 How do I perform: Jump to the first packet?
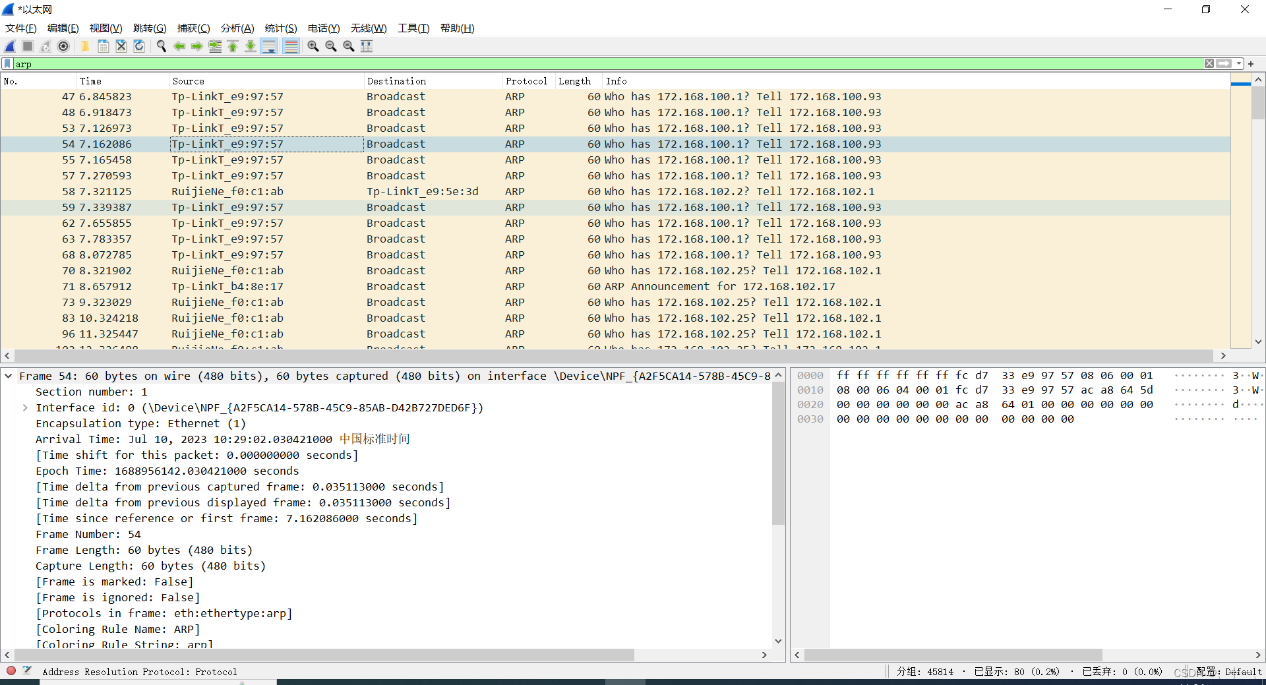[233, 46]
